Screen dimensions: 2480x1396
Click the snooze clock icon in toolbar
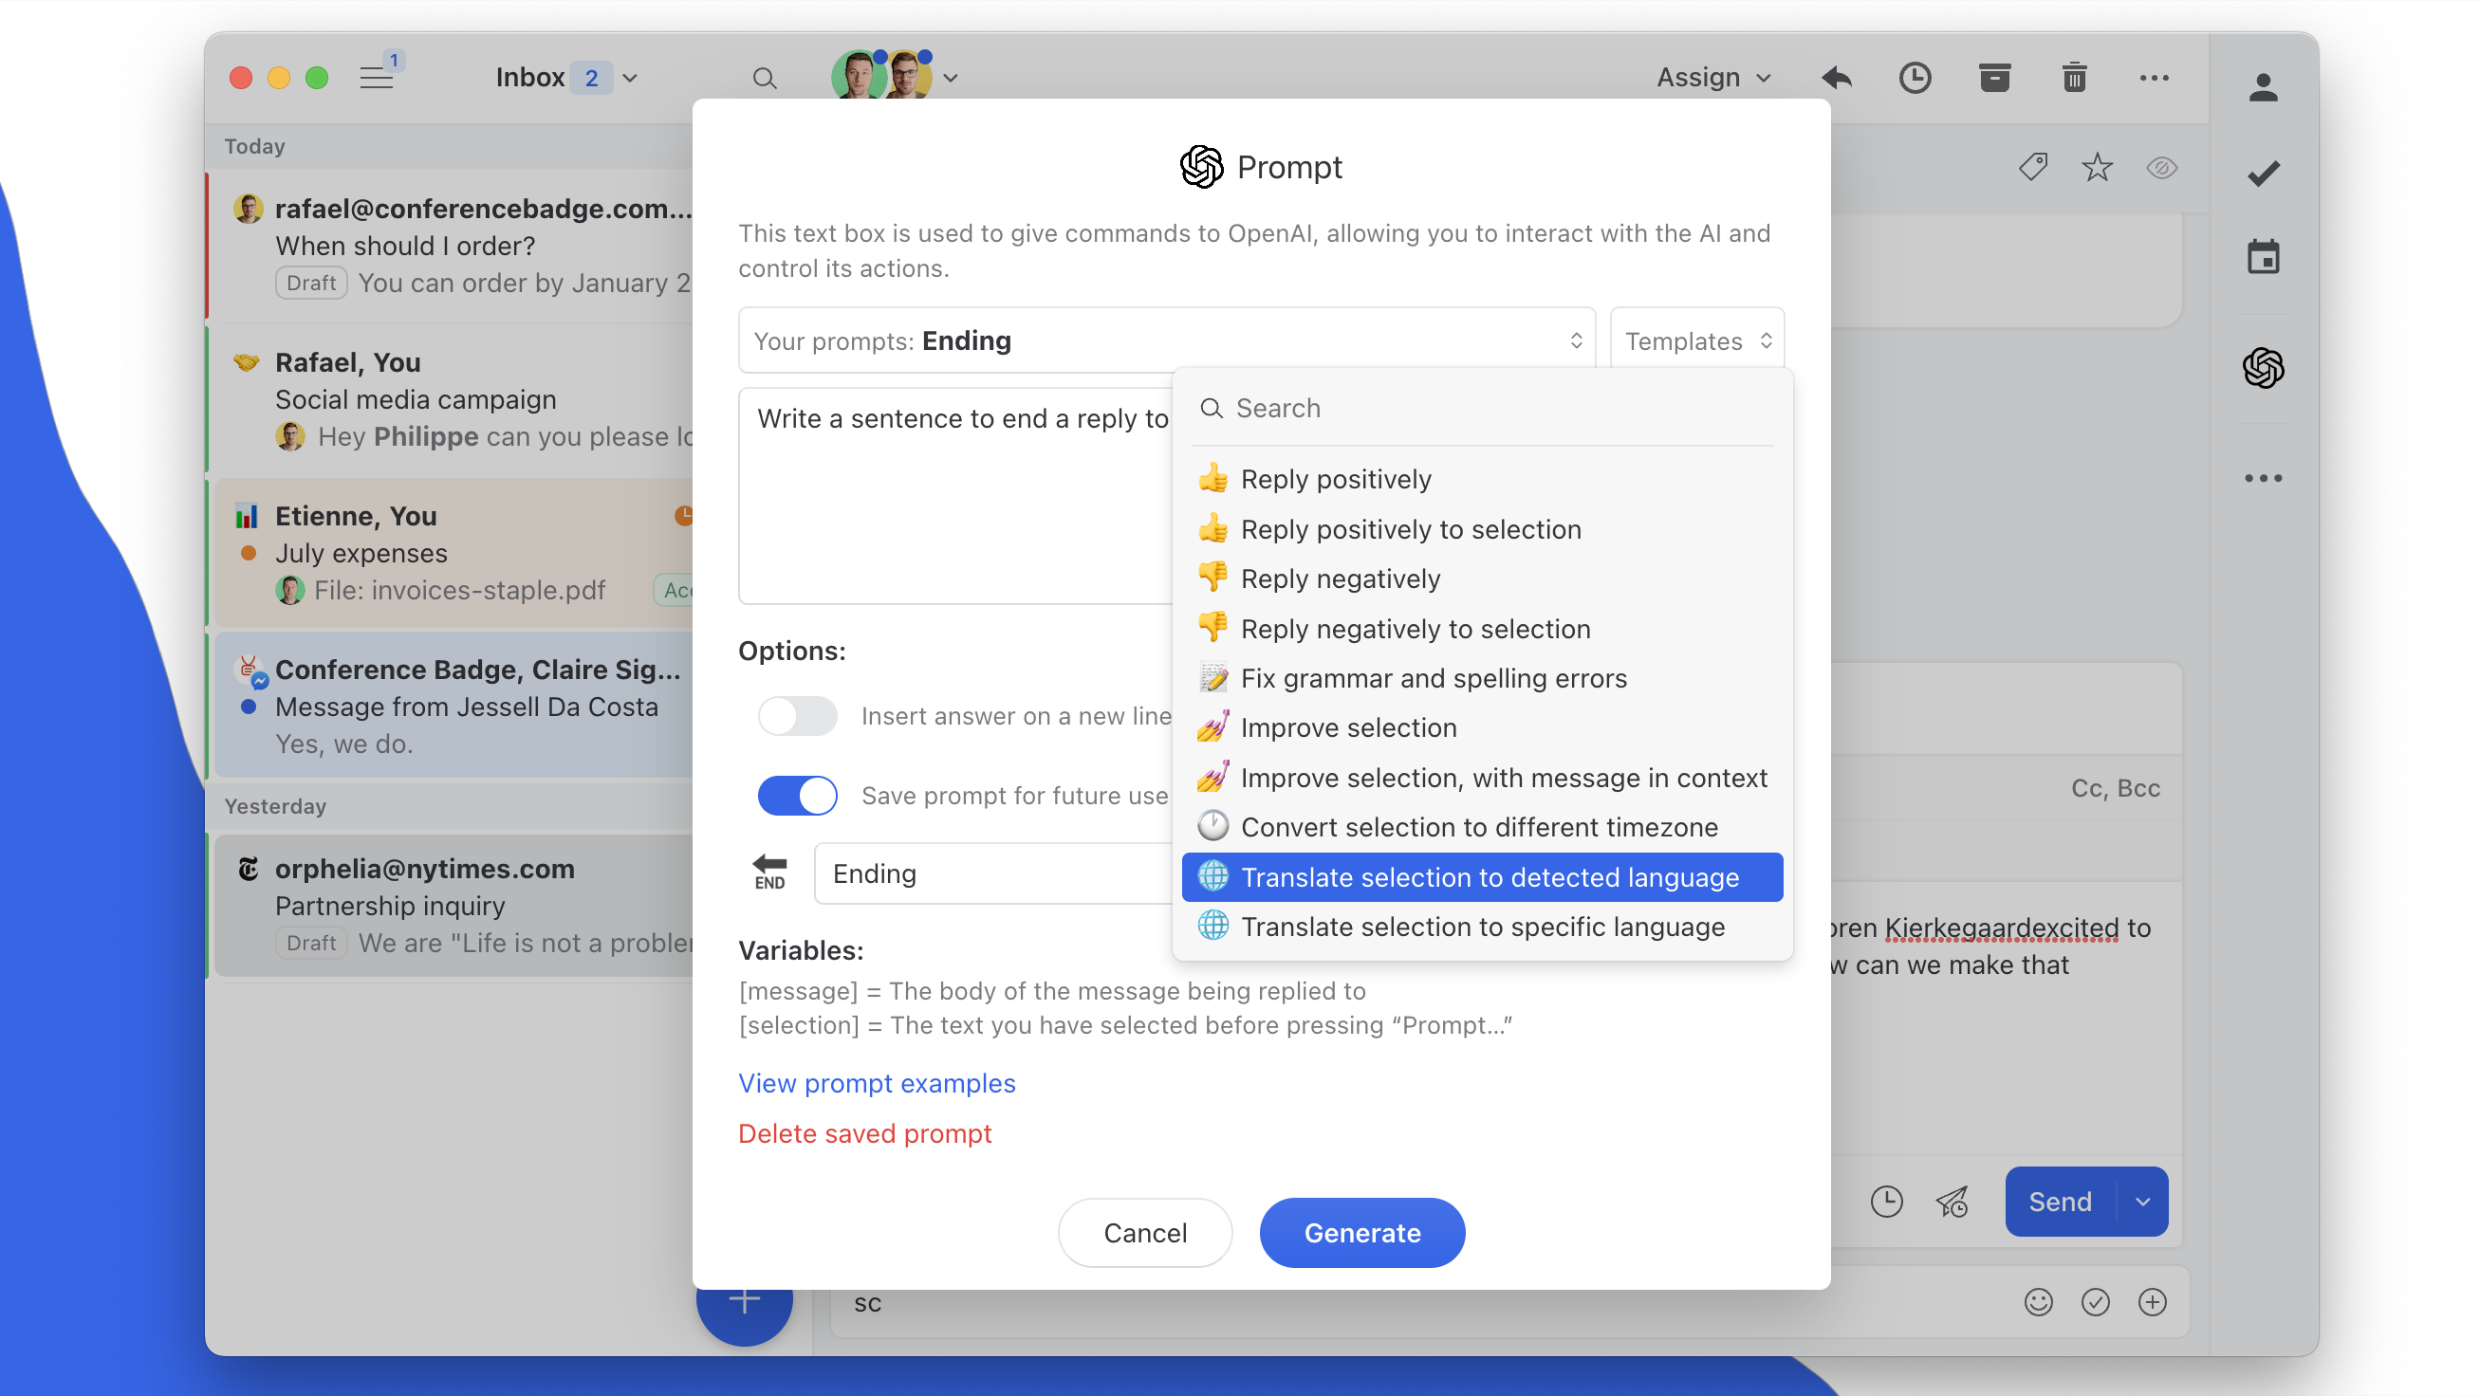[1914, 77]
